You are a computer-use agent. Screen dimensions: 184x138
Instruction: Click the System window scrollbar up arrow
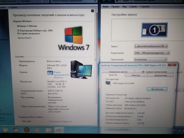pyautogui.click(x=96, y=11)
